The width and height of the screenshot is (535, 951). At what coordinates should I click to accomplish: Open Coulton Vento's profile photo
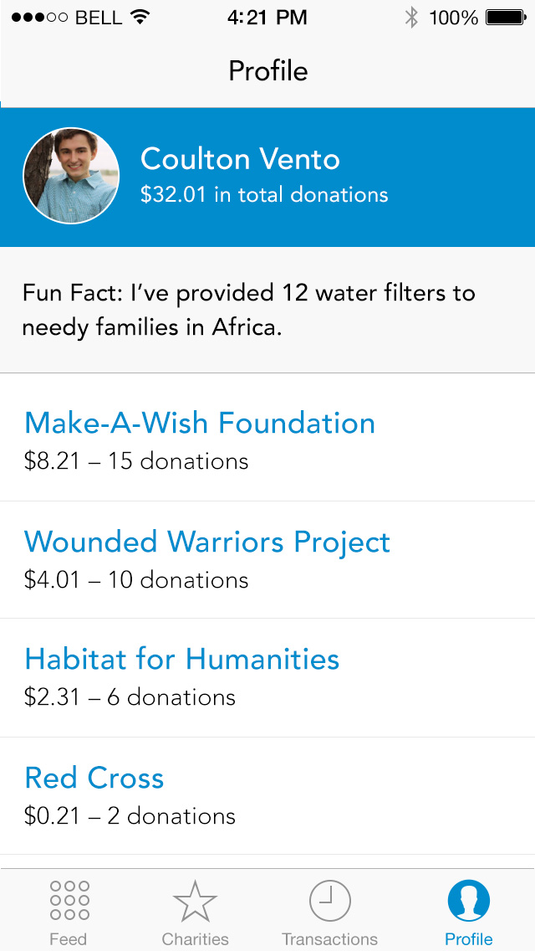click(x=71, y=176)
